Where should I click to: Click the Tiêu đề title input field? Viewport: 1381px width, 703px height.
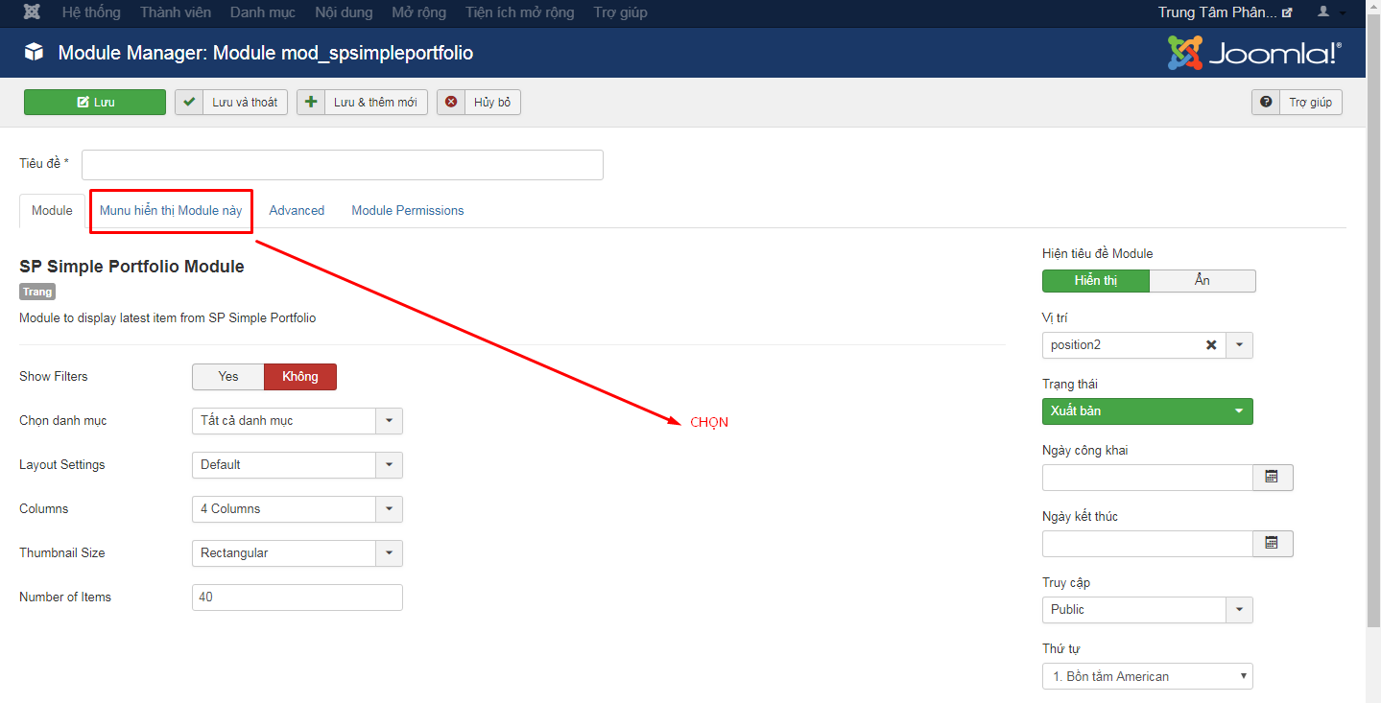click(343, 165)
